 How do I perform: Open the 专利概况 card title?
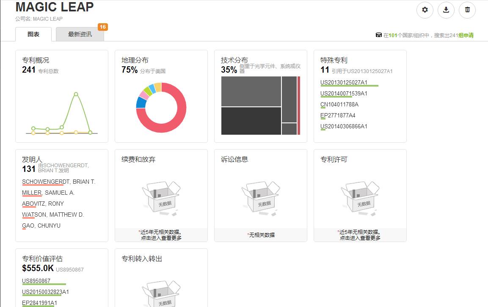pos(36,60)
